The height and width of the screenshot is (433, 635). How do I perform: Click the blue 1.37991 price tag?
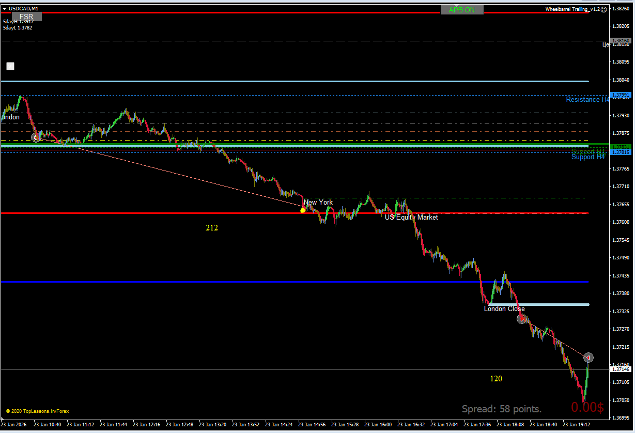(621, 95)
